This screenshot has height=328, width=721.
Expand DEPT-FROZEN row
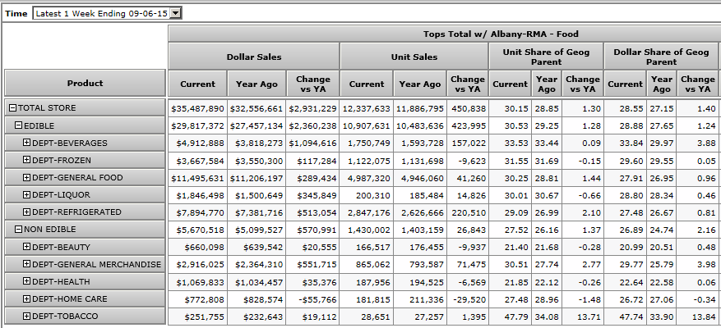(26, 160)
